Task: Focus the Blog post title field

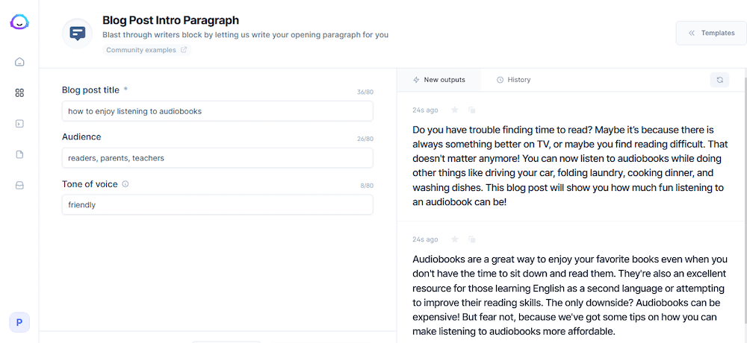Action: 217,111
